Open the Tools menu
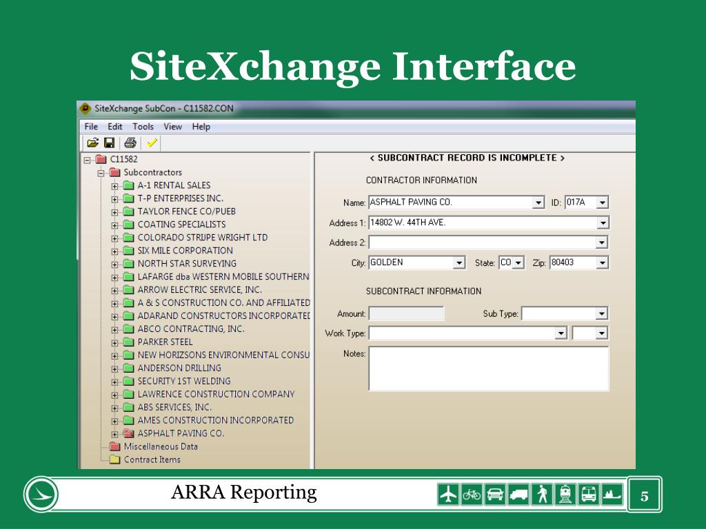The height and width of the screenshot is (529, 706). click(143, 127)
